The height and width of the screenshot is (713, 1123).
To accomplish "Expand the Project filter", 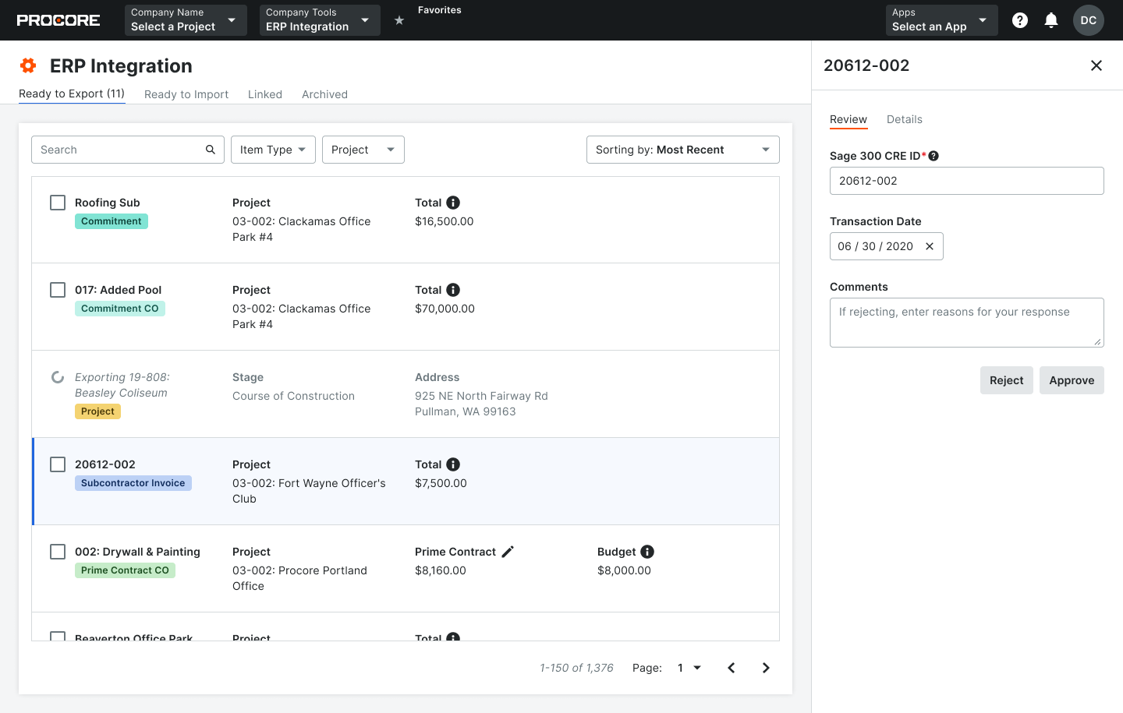I will (x=363, y=150).
